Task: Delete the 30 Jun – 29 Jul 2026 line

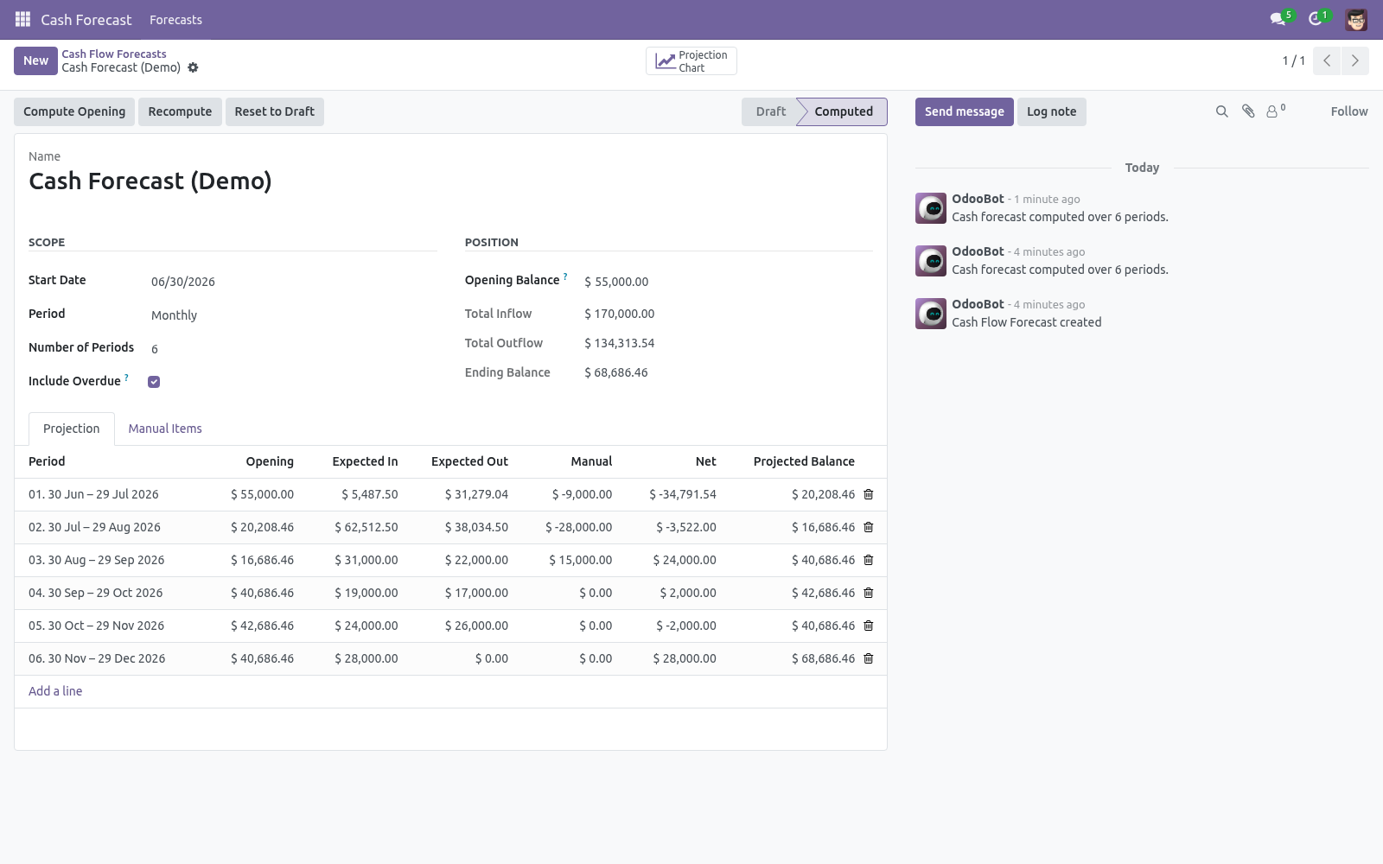Action: coord(869,494)
